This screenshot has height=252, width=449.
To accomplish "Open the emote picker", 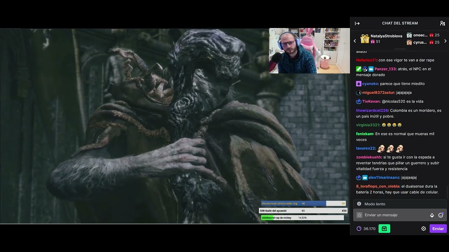I will 441,215.
